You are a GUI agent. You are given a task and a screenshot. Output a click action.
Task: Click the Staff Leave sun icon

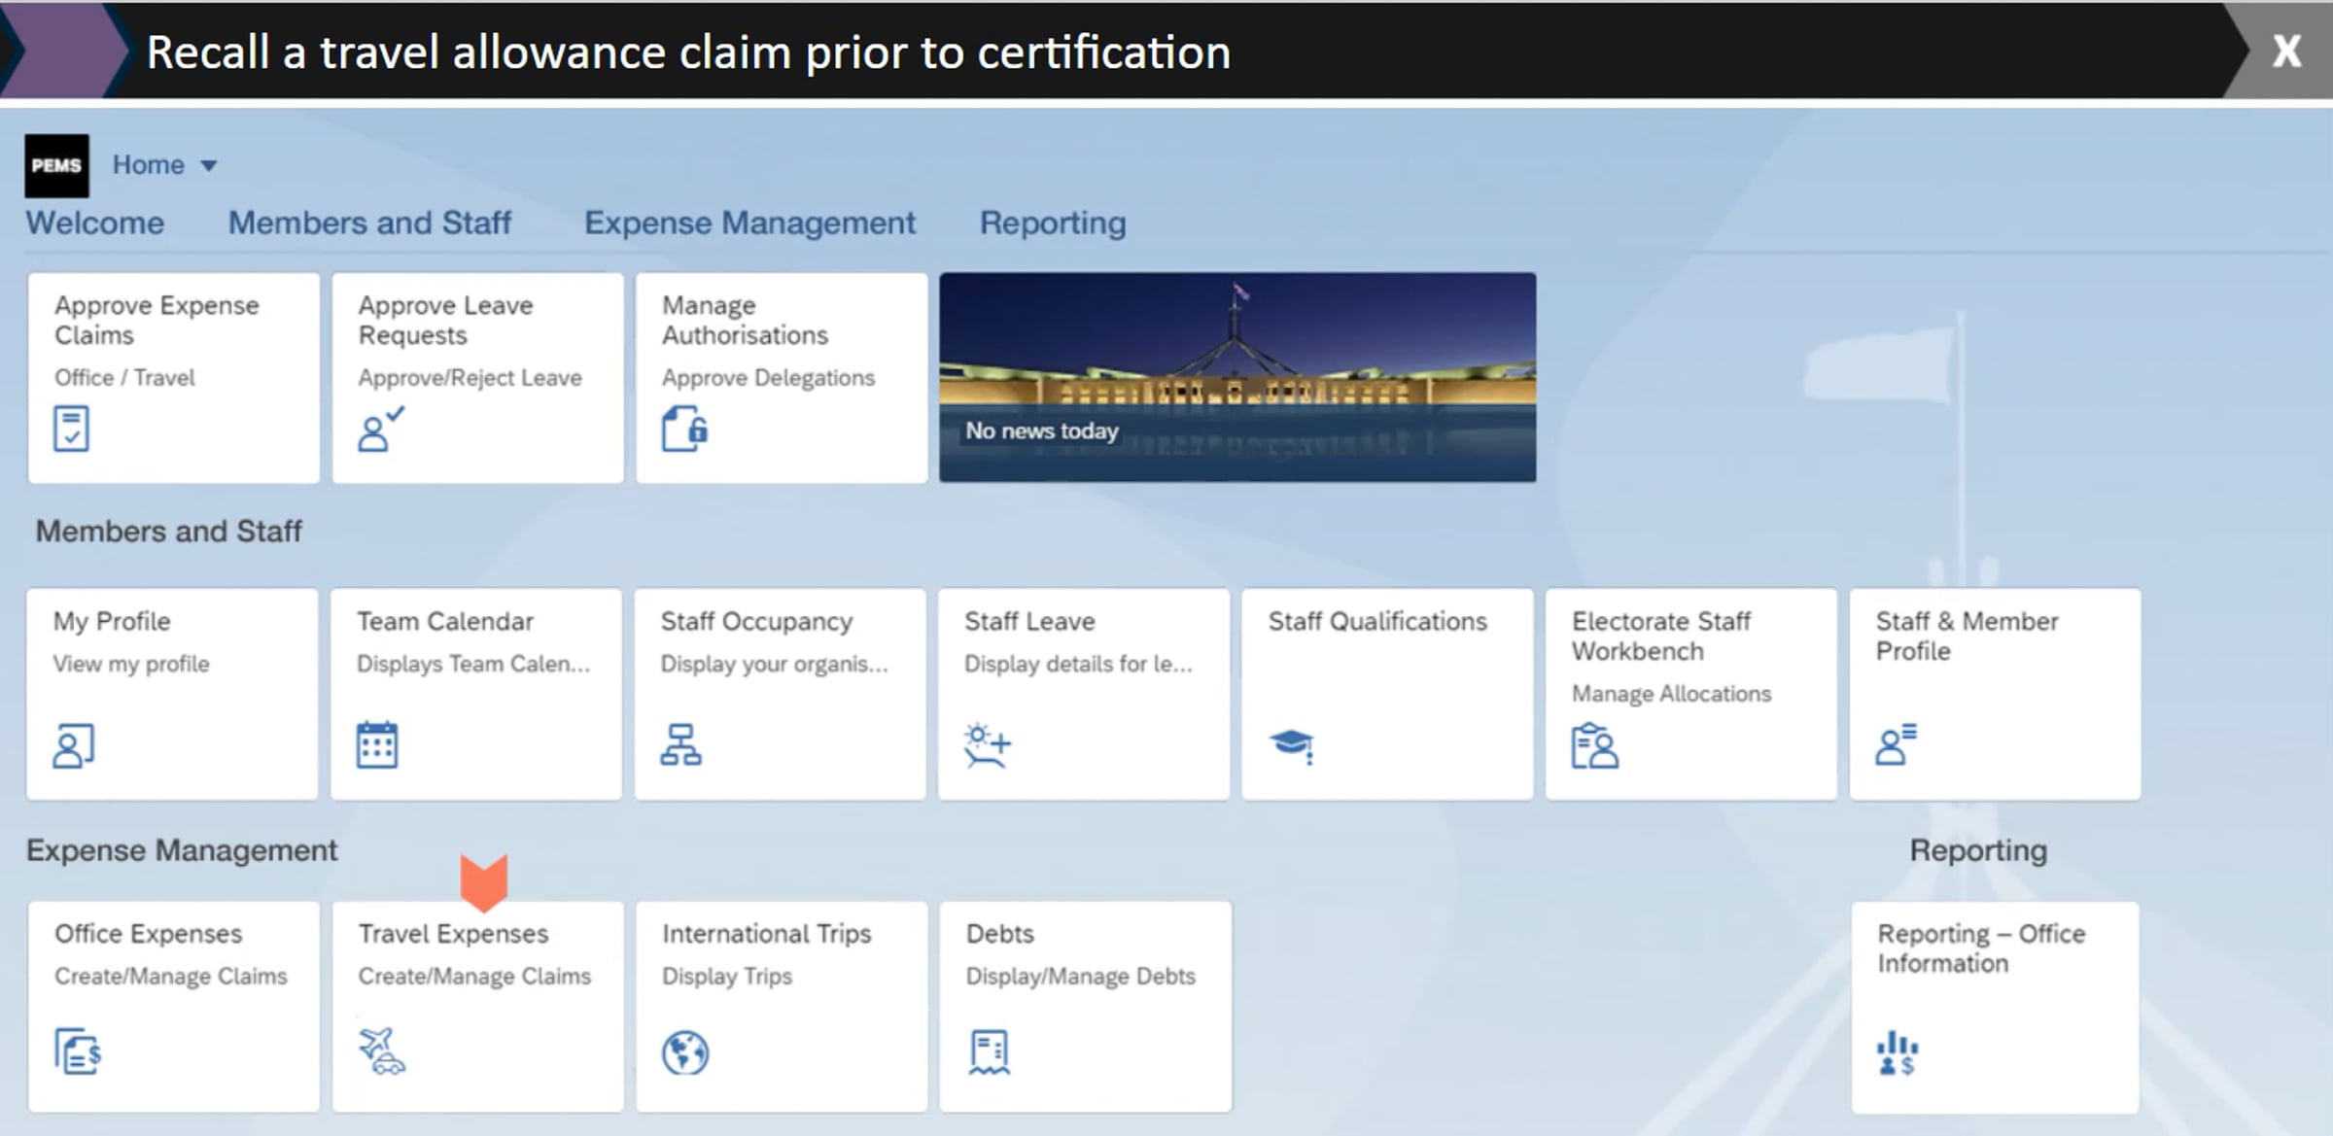tap(988, 745)
